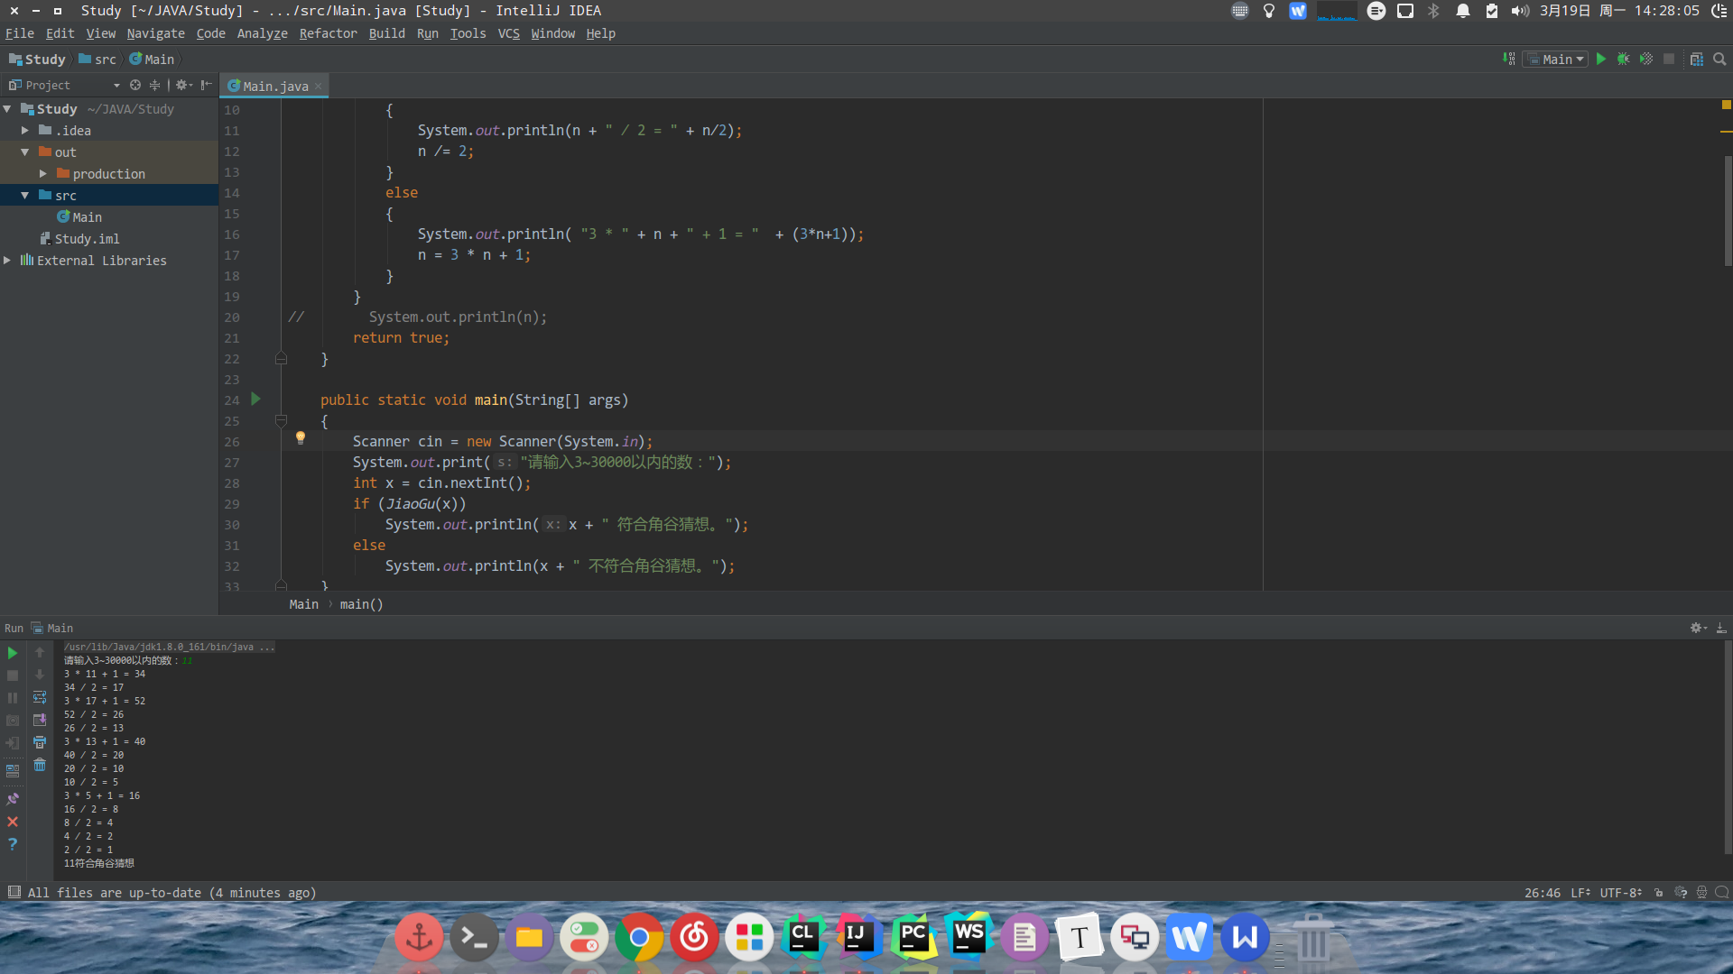
Task: Collapse the Study project root node
Action: (7, 109)
